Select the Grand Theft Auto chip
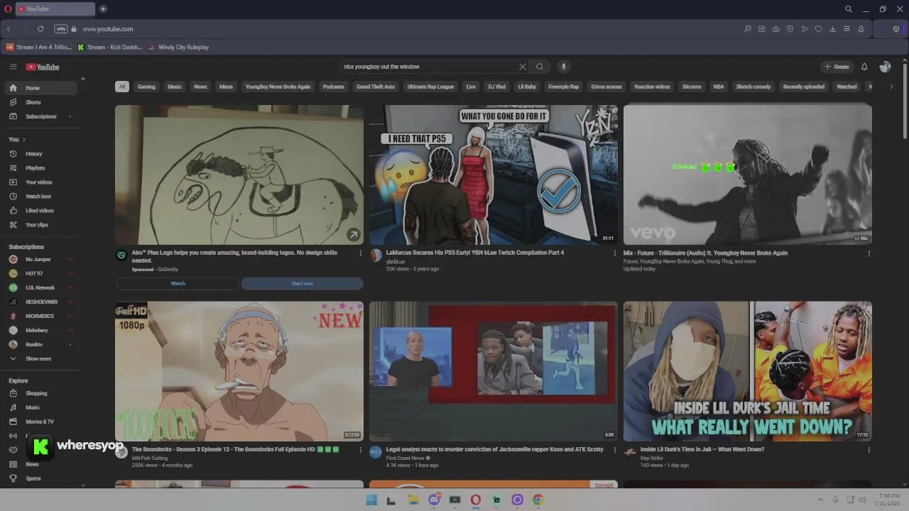The height and width of the screenshot is (511, 909). click(376, 87)
